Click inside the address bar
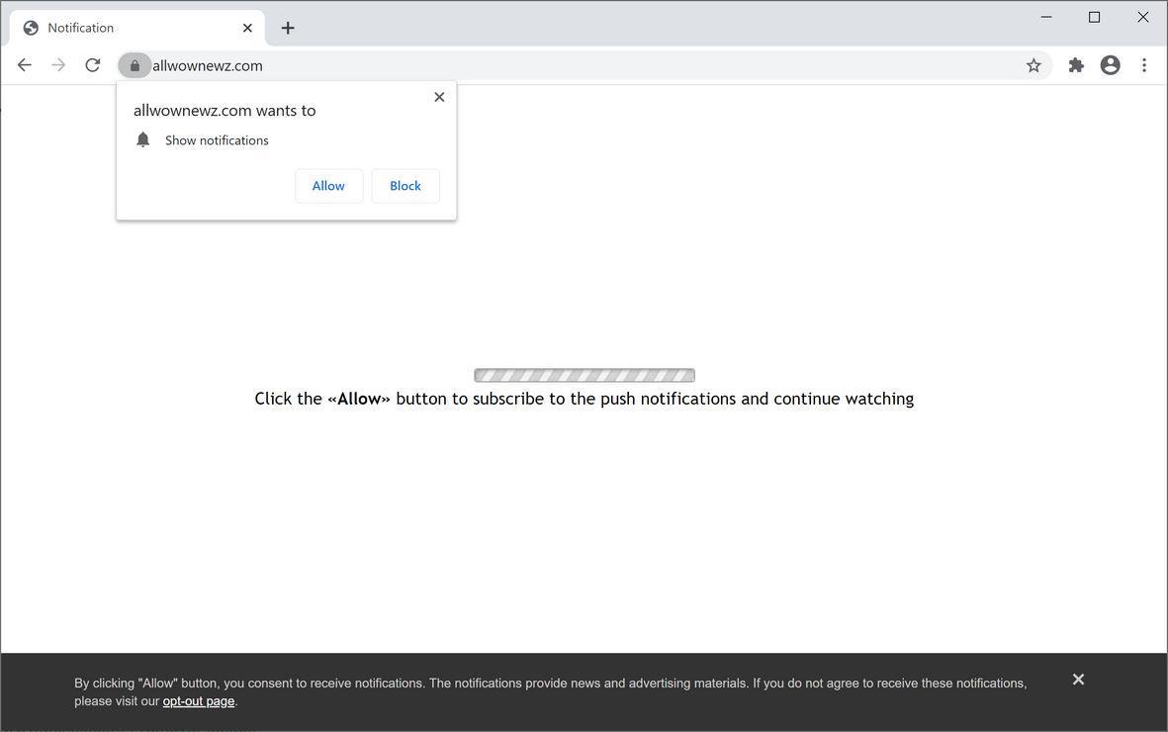1168x732 pixels. coord(396,64)
